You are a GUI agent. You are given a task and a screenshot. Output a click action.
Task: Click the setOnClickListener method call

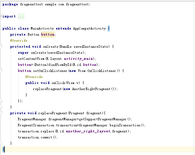tap(50, 71)
